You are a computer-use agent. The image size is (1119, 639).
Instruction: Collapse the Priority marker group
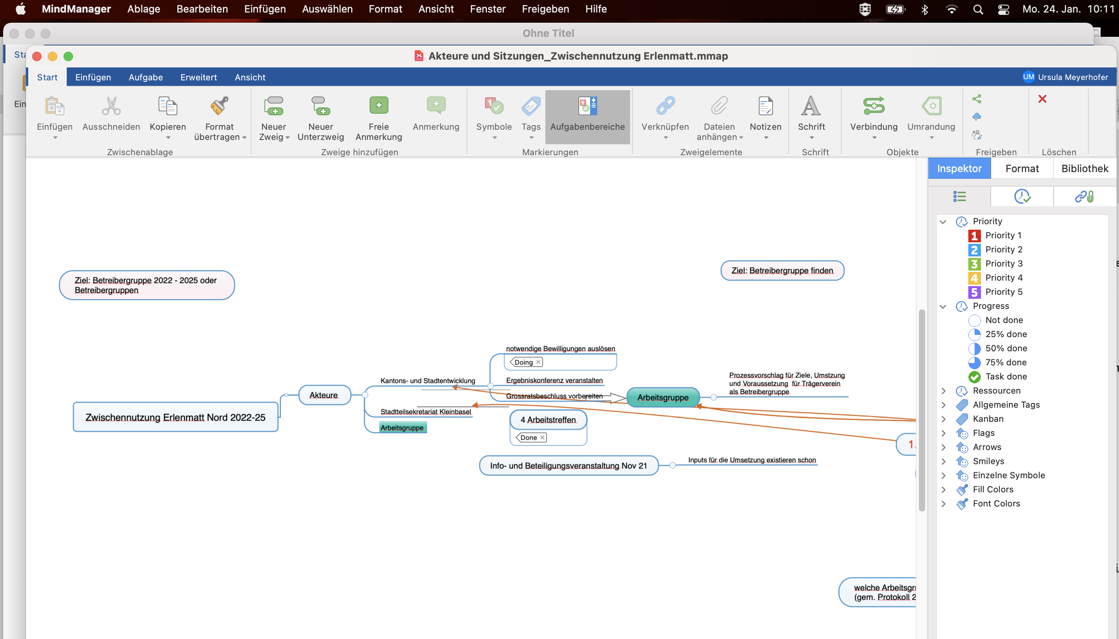(x=942, y=221)
